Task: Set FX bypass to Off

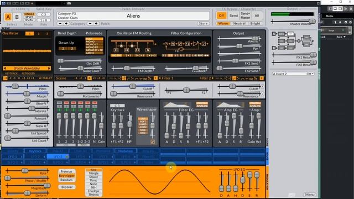Action: coord(221,15)
